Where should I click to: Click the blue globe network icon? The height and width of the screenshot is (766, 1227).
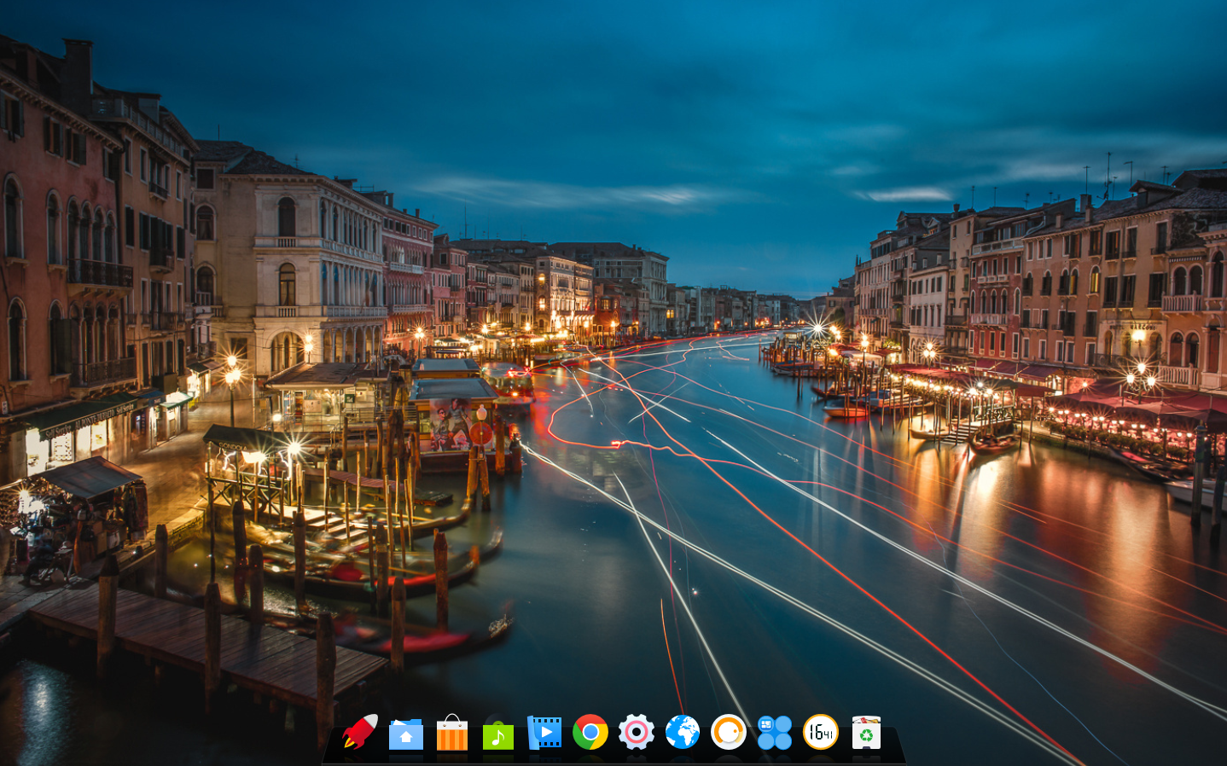pyautogui.click(x=683, y=732)
